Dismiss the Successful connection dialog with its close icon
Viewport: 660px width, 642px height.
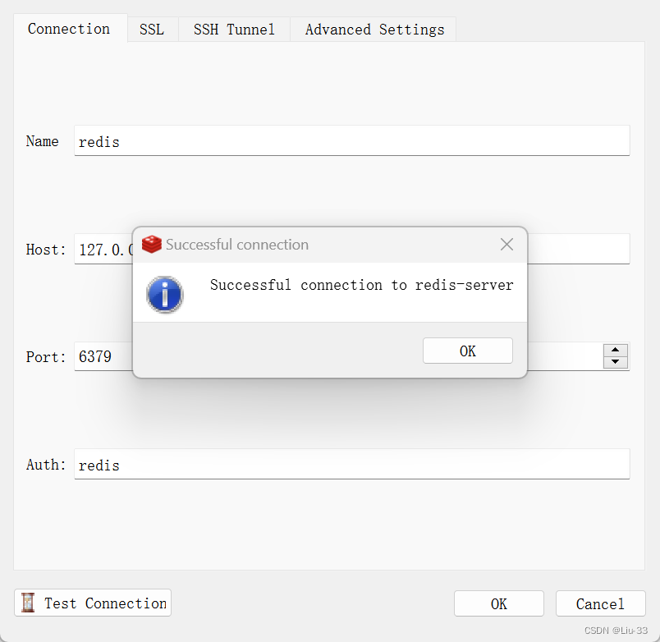coord(506,244)
